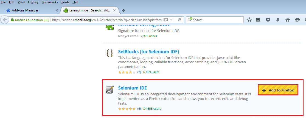Go to the Home page icon
This screenshot has width=306, height=119.
[287, 20]
